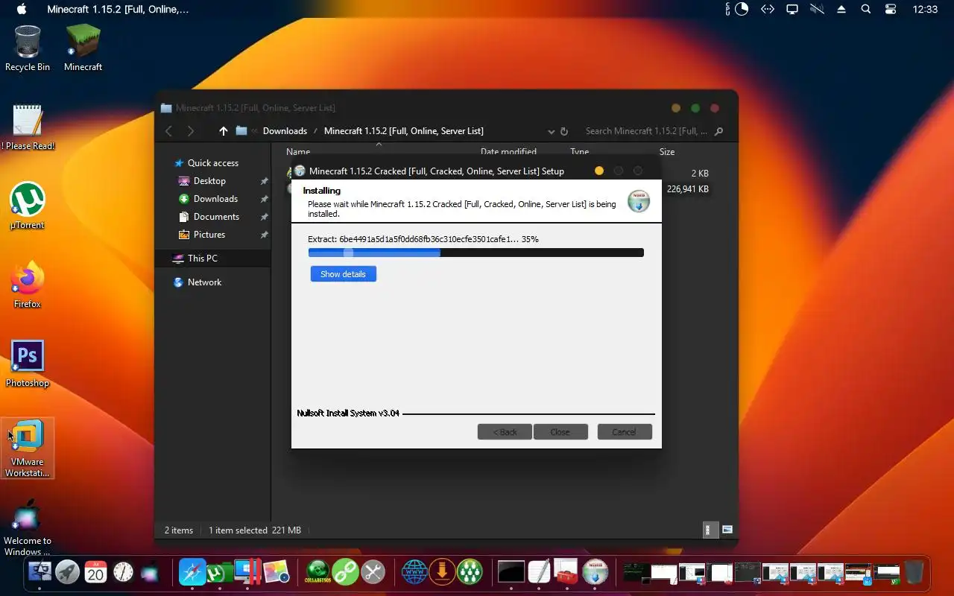Open the photo Preview icon in dock
954x596 pixels.
[x=275, y=572]
